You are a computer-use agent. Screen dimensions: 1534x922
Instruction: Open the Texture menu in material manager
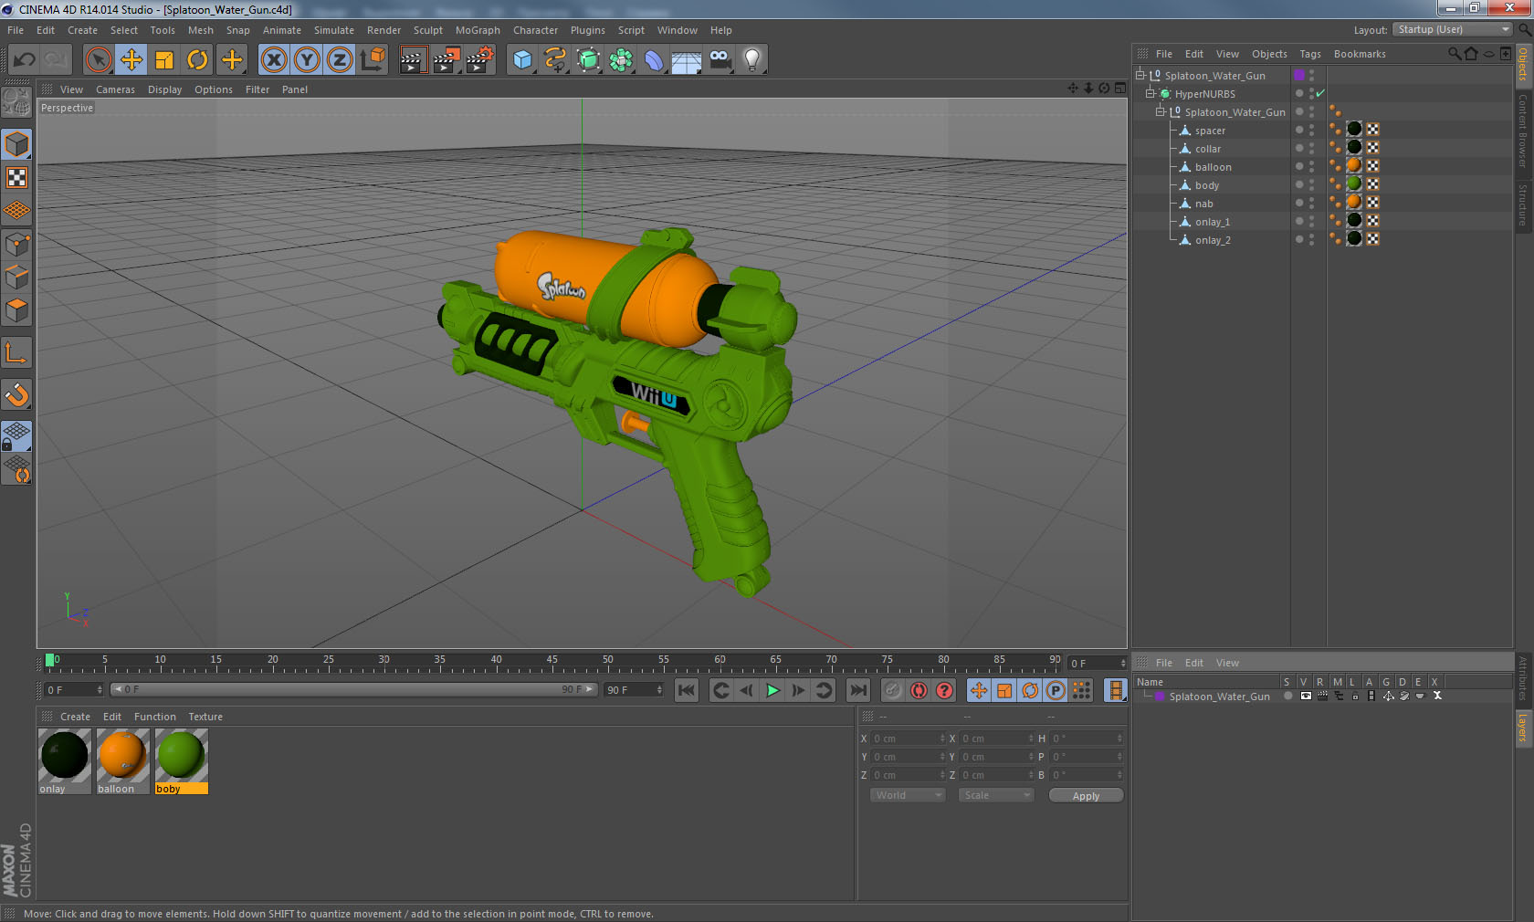tap(205, 717)
